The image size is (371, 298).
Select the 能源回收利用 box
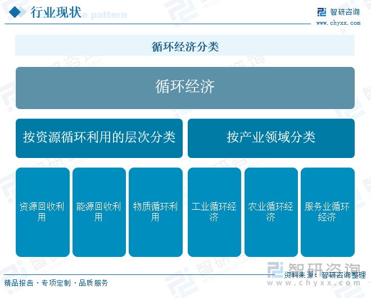click(x=99, y=212)
